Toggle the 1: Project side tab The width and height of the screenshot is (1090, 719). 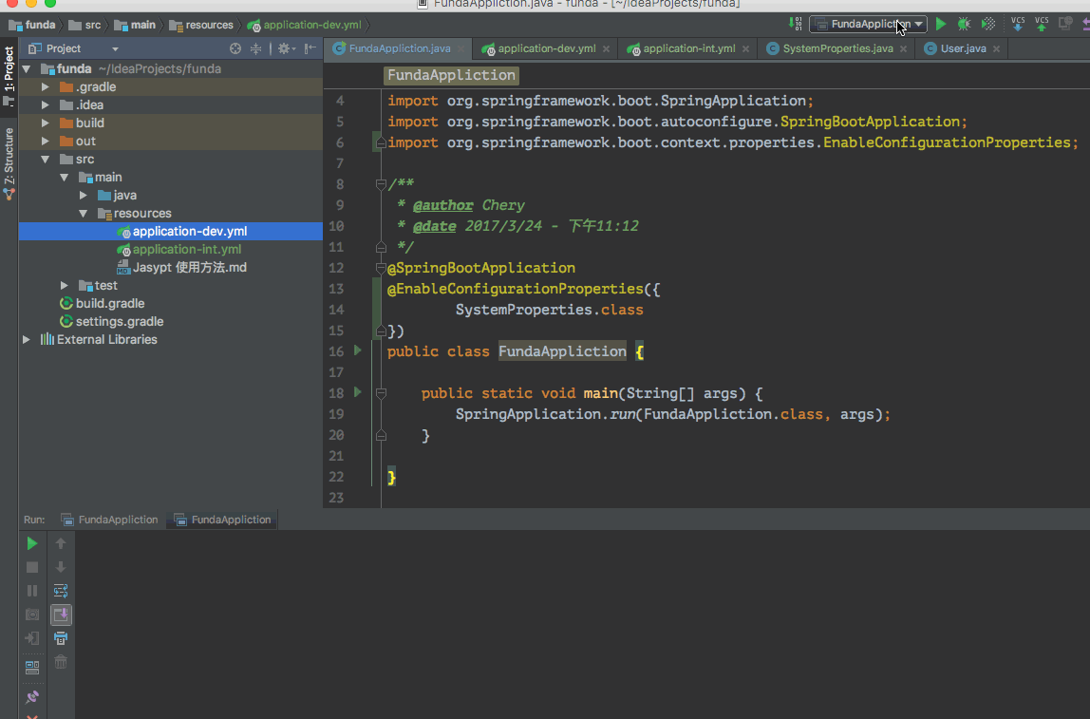9,75
